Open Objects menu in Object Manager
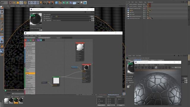 click(140, 2)
